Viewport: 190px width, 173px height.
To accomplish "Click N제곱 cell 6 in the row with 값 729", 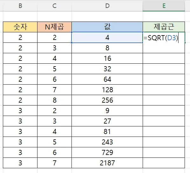I will pyautogui.click(x=54, y=152).
